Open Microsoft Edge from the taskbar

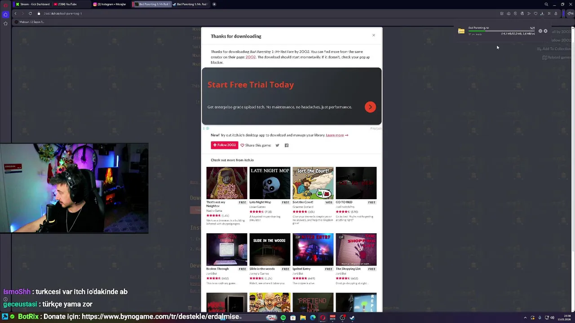click(313, 318)
